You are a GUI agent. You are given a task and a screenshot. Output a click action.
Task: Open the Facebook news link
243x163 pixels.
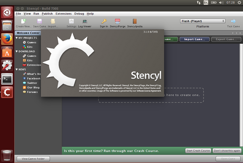(x=32, y=78)
